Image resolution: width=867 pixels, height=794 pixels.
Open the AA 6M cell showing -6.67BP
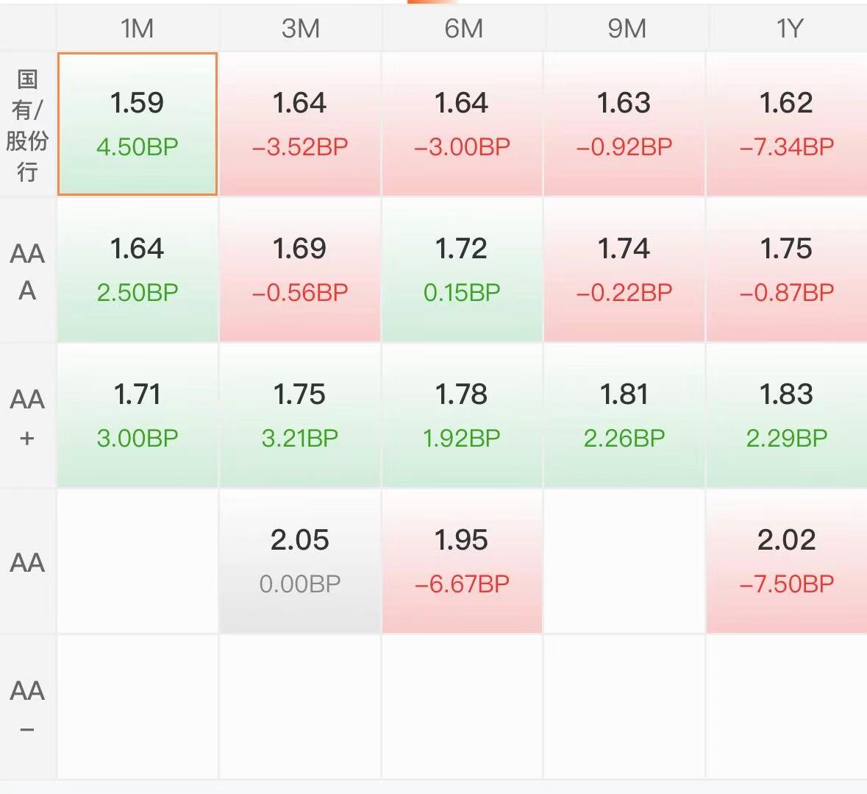463,561
